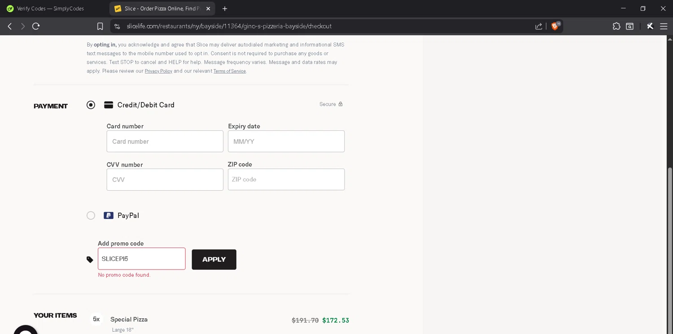The width and height of the screenshot is (673, 334).
Task: Click the 5x quantity badge
Action: 96,319
